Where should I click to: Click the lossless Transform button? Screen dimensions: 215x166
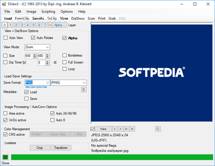click(x=61, y=148)
